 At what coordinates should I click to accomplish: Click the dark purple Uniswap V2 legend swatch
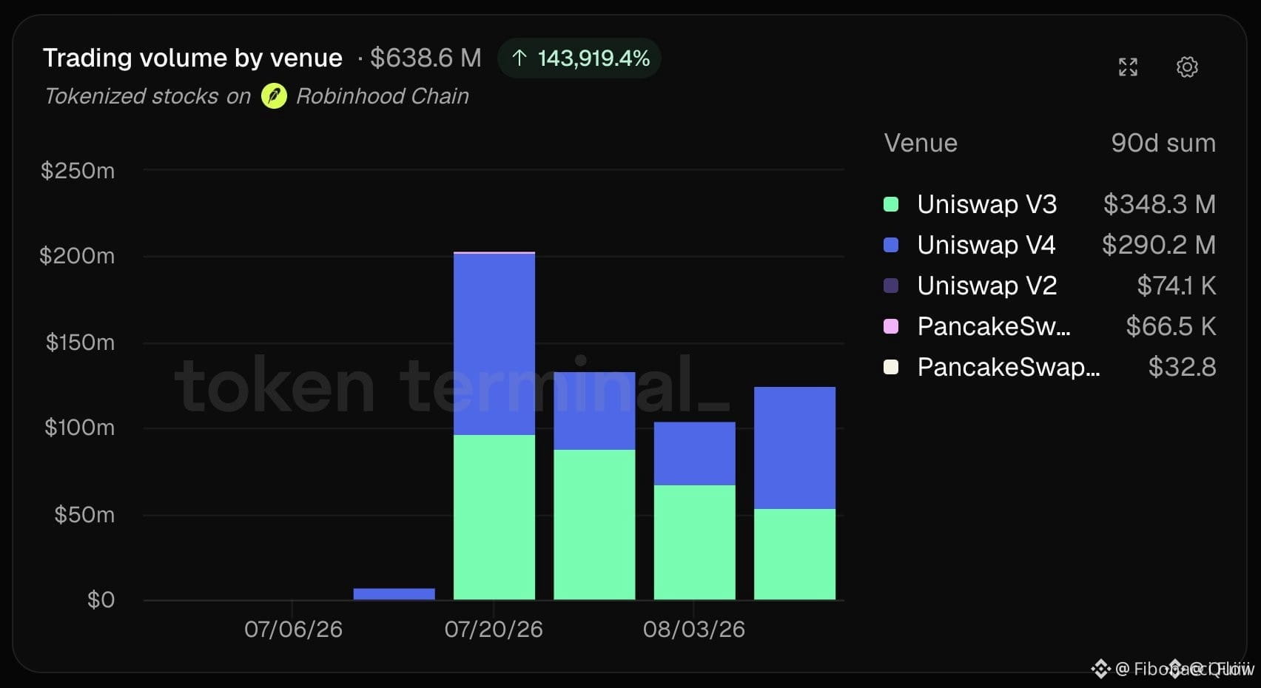[x=891, y=286]
